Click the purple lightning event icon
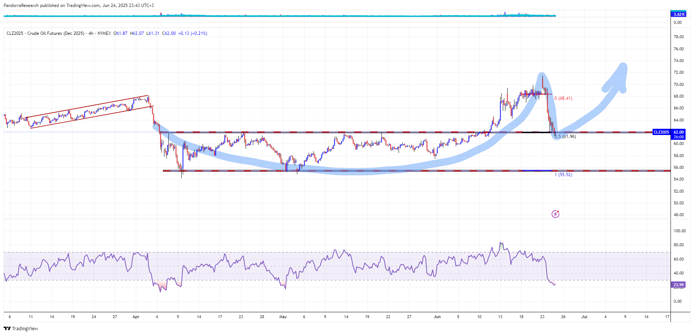This screenshot has height=335, width=694. (555, 214)
